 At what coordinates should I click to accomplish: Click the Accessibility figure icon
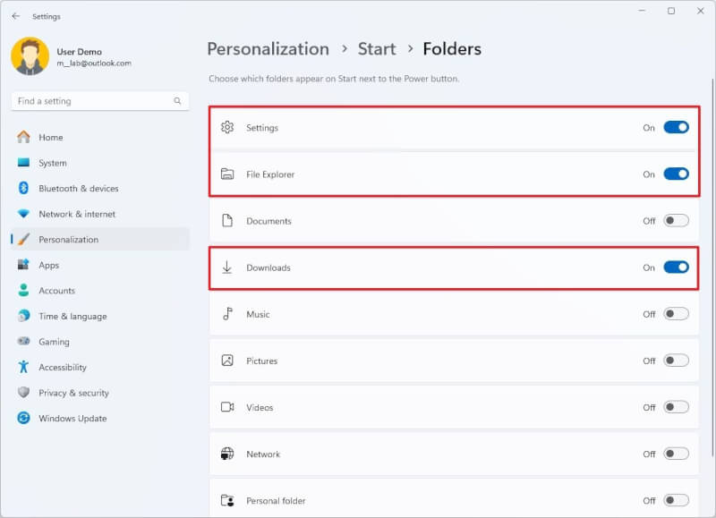click(x=23, y=367)
